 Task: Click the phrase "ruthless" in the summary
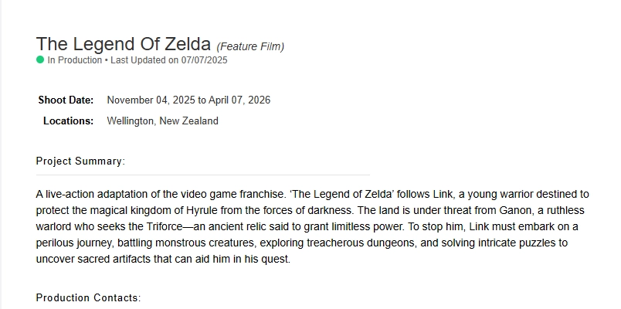tap(566, 210)
